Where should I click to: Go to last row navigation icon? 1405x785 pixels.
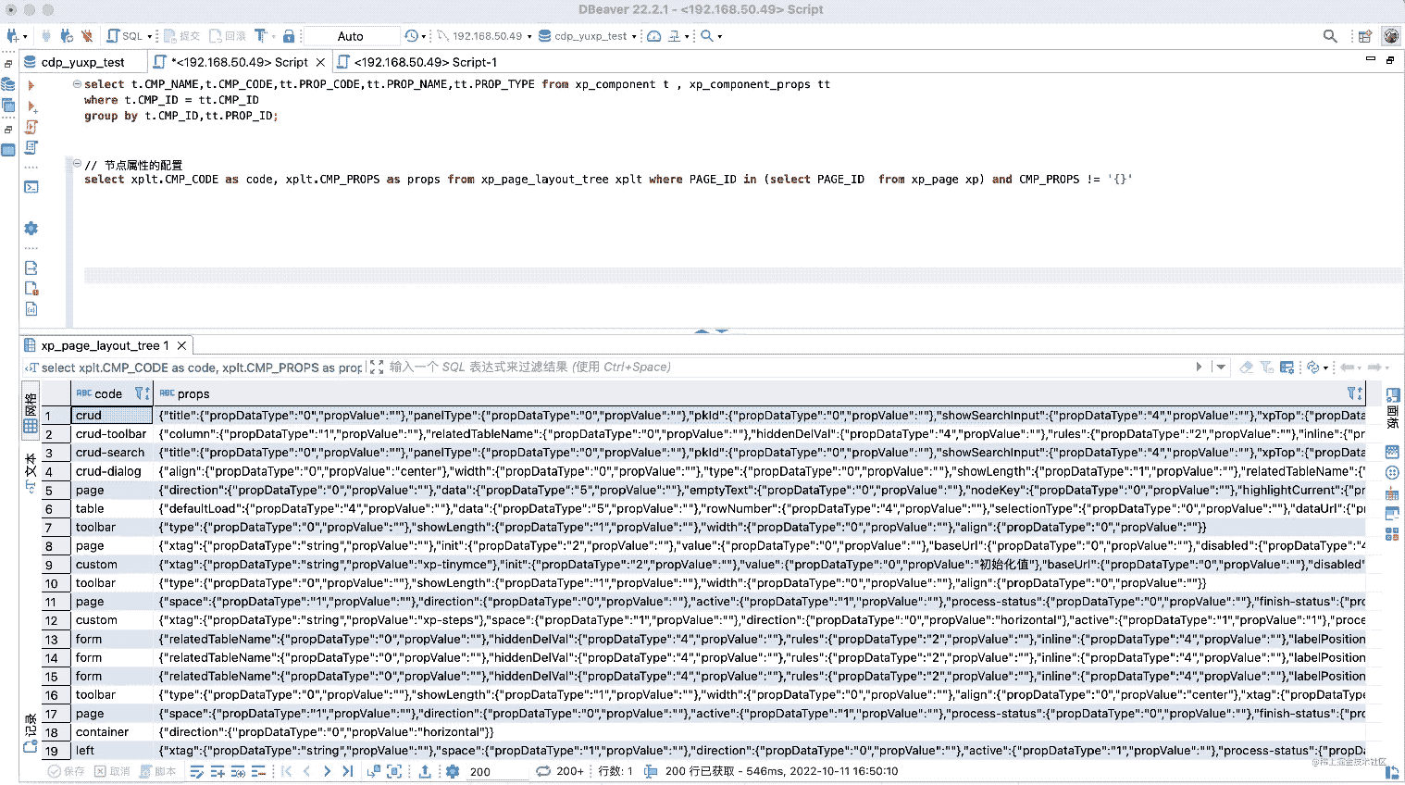tap(347, 771)
